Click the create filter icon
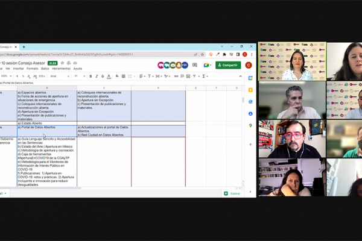362x241 pixels. tap(194, 76)
